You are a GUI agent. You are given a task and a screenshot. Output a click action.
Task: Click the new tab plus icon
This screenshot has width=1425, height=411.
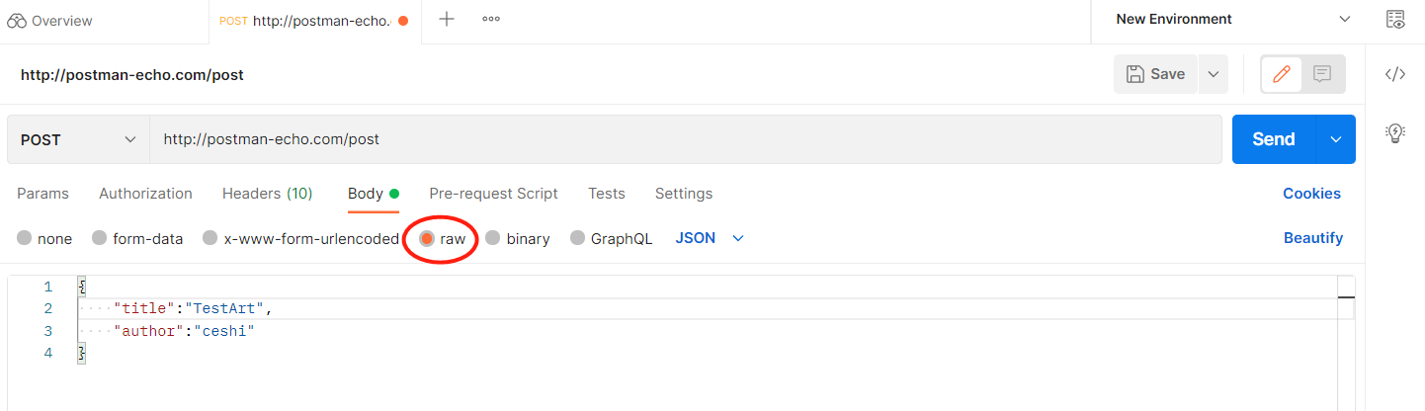tap(447, 19)
